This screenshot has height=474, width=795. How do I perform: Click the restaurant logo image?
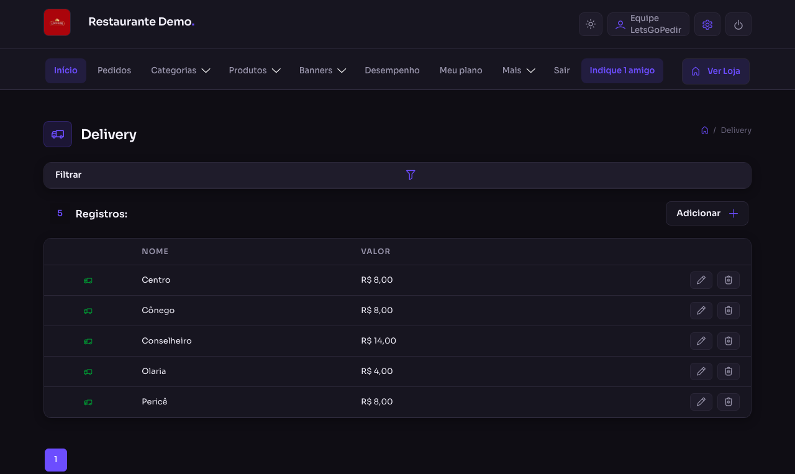[57, 22]
